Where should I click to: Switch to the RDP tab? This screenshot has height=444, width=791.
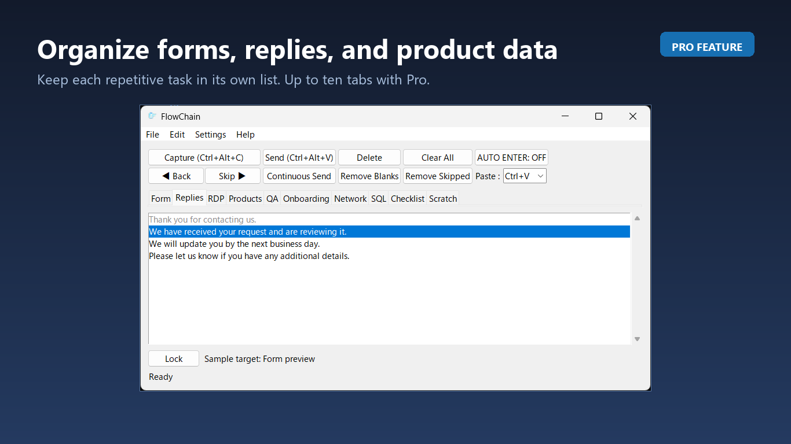[x=216, y=198]
